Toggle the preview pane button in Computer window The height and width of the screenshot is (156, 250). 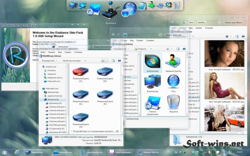(113, 61)
